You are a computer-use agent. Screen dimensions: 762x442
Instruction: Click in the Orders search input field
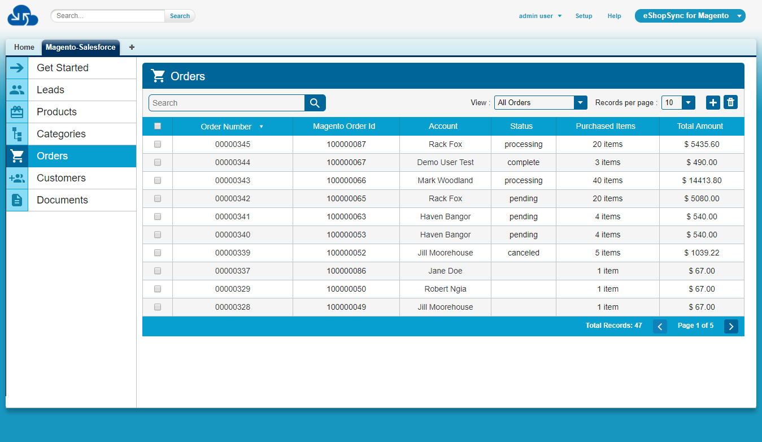[227, 103]
